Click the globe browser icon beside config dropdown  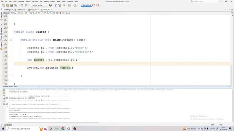pos(50,5)
